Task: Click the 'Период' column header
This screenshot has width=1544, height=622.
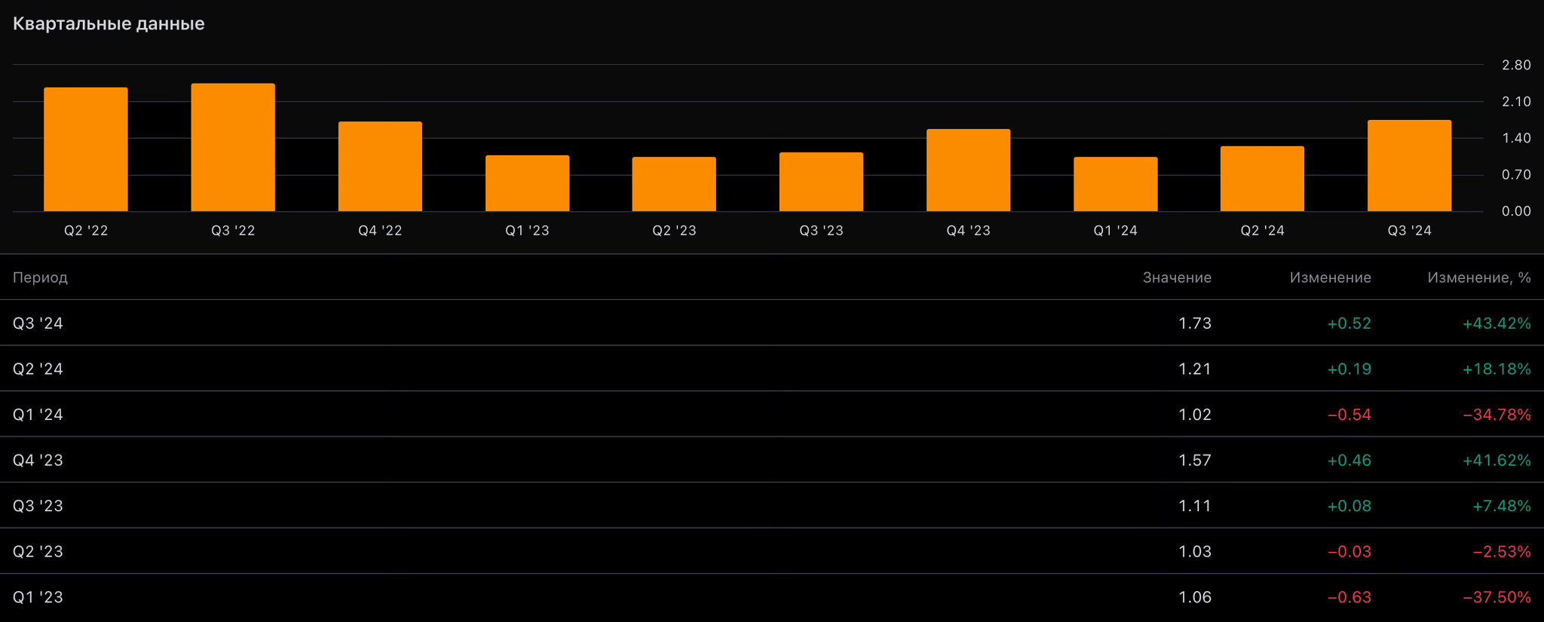Action: [40, 277]
